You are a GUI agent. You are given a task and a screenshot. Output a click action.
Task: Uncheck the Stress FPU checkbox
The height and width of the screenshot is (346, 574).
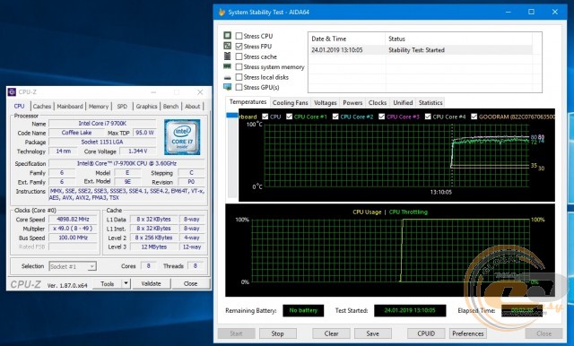pos(239,46)
